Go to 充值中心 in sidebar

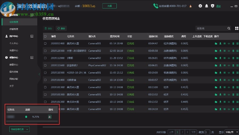coord(14,51)
